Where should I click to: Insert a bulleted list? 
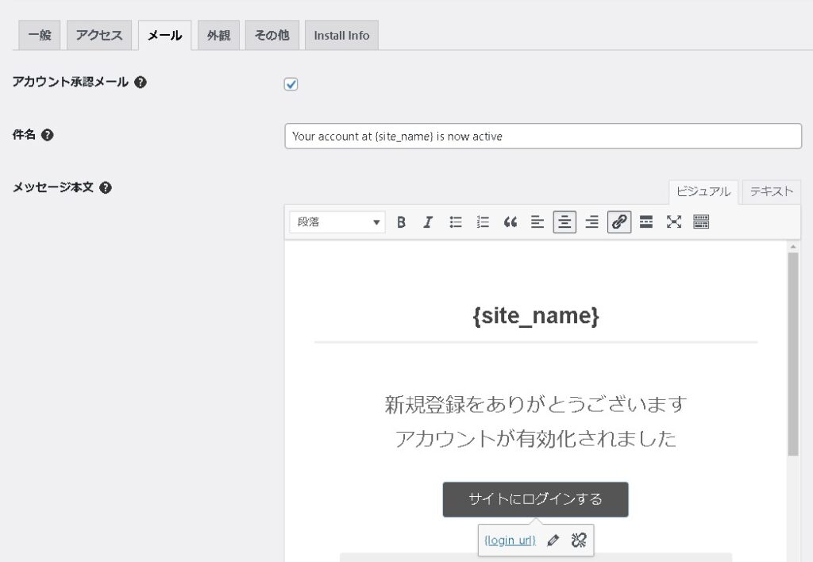[x=456, y=222]
